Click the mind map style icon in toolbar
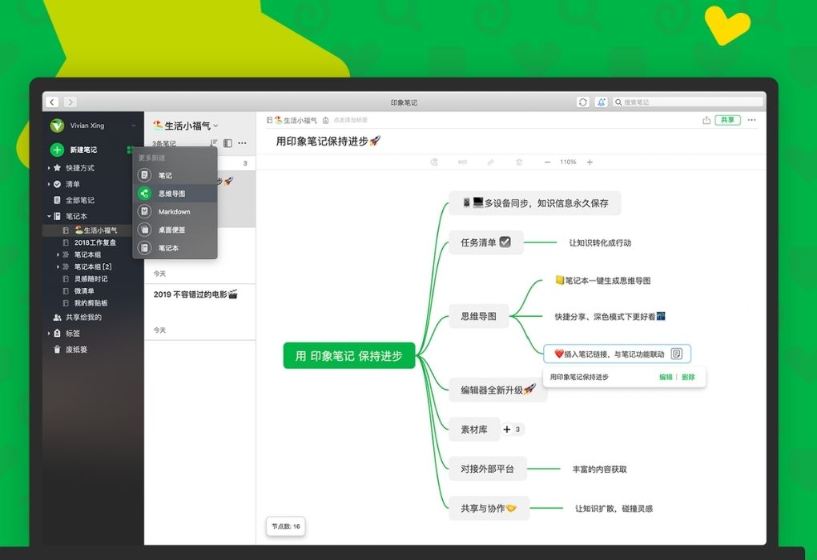Screen dimensions: 817x560 434,162
